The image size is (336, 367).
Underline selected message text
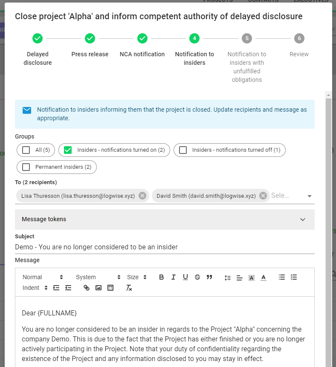pyautogui.click(x=185, y=277)
